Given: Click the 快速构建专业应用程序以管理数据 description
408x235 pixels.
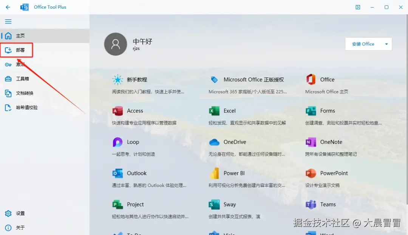Looking at the screenshot, I should pos(144,123).
